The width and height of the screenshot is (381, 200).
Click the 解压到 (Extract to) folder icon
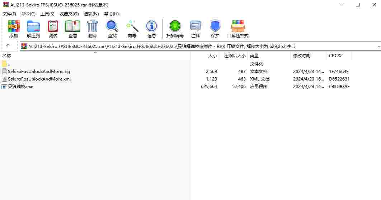click(x=33, y=26)
